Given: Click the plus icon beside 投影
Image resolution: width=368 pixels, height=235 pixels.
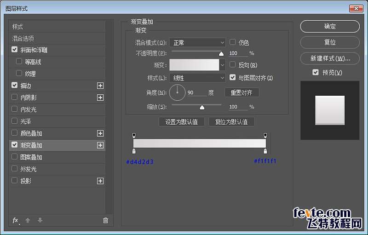Looking at the screenshot, I should click(x=100, y=181).
